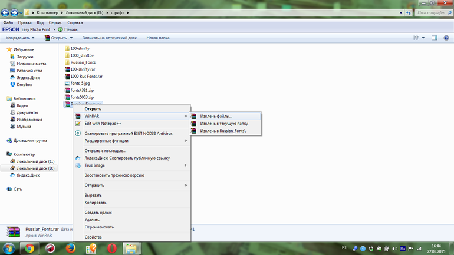Open the view mode options dropdown
Viewport: 454px width, 255px height.
click(422, 38)
